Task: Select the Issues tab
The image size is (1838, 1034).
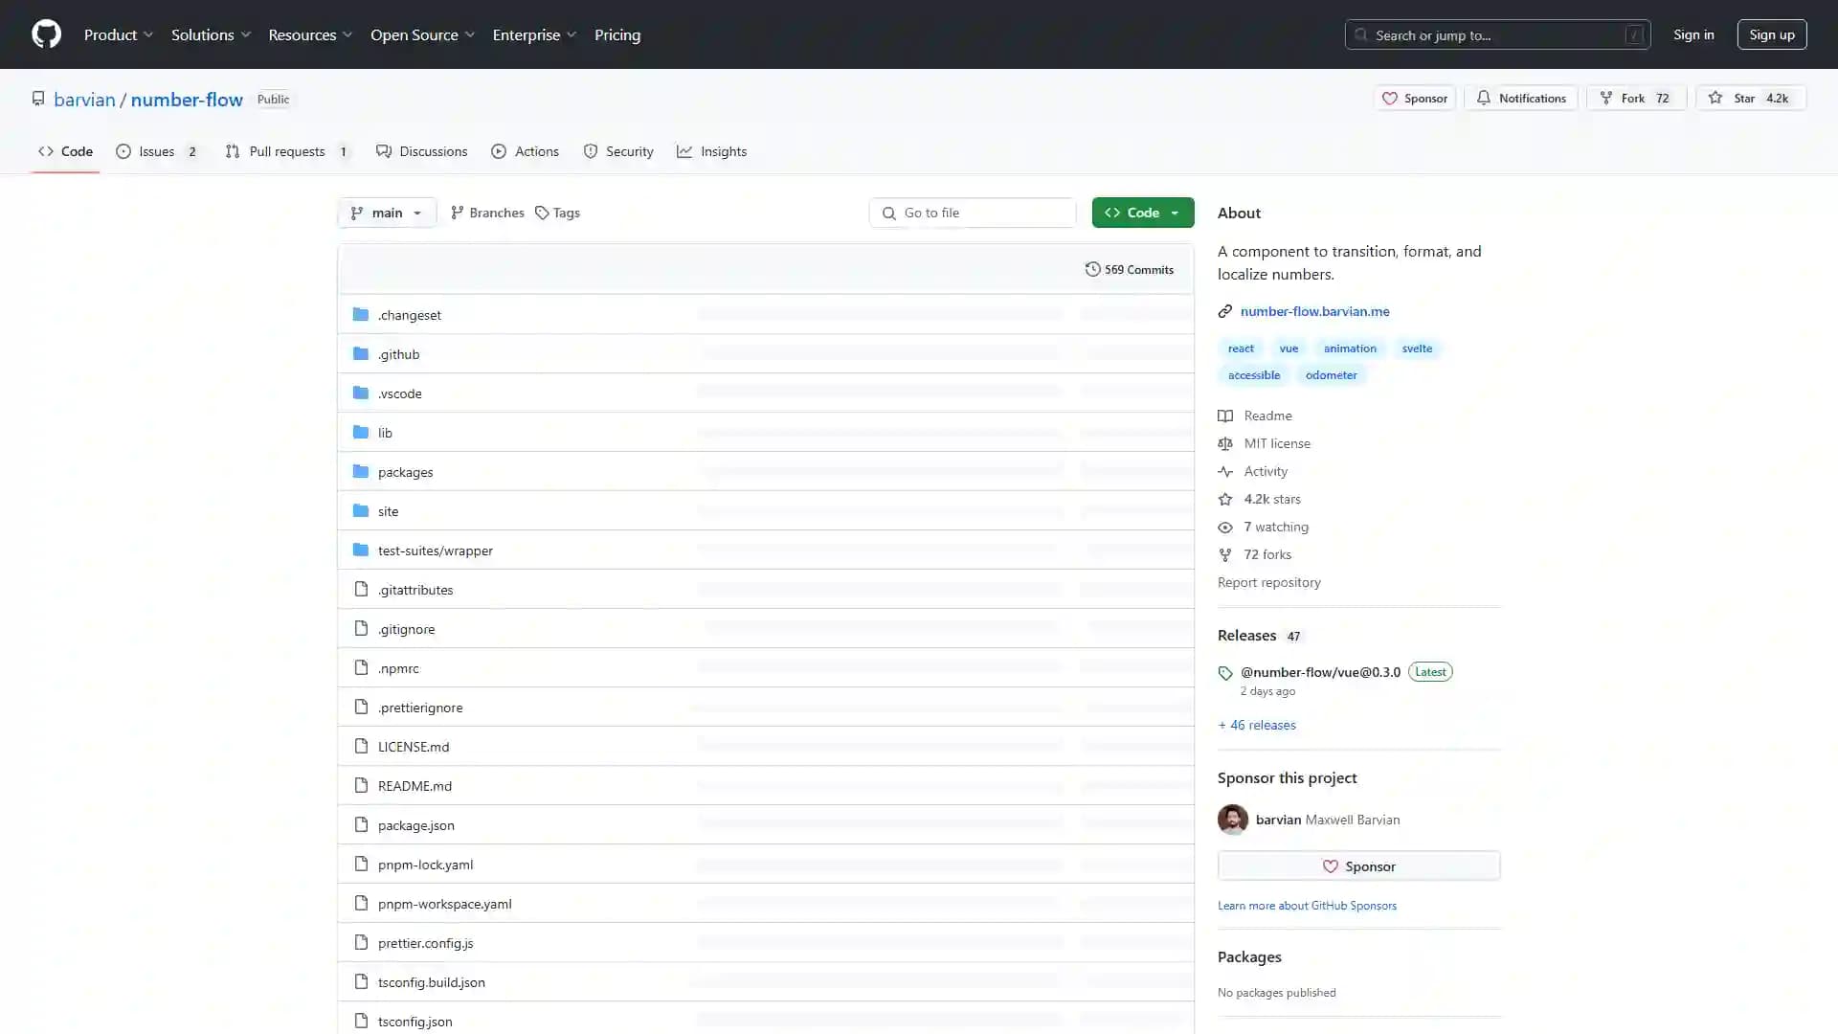Action: 157,150
